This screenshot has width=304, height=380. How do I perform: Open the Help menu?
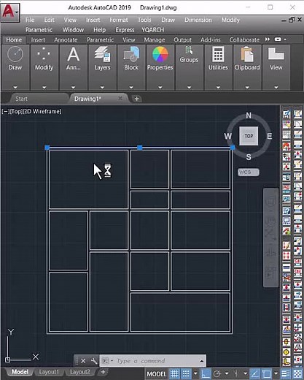pyautogui.click(x=99, y=30)
